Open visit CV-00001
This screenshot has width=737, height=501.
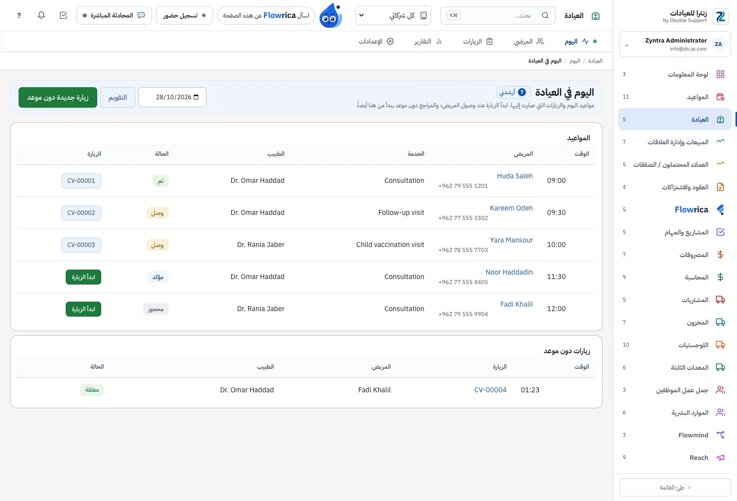click(81, 181)
